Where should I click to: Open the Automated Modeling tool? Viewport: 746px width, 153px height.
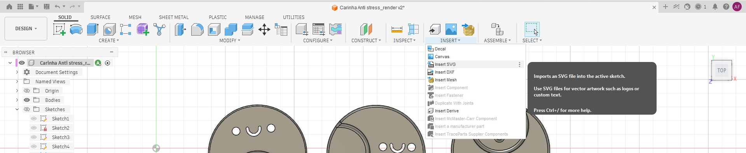[159, 29]
